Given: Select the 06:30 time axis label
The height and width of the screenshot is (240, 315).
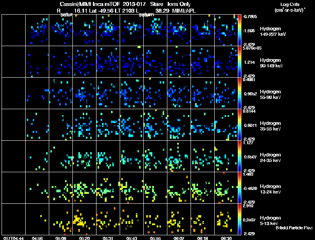Looking at the screenshot, I should click(226, 238).
